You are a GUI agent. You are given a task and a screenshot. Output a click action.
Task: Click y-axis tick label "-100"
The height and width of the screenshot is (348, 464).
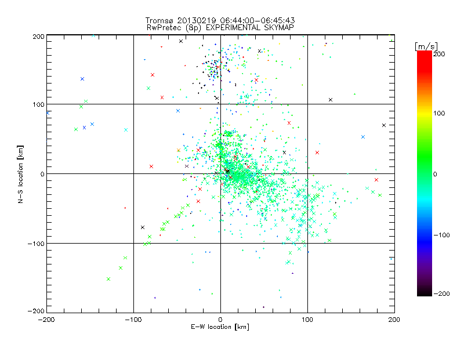36,244
